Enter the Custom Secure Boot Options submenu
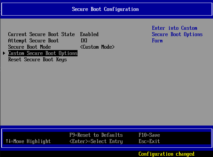The height and width of the screenshot is (157, 213). click(x=43, y=53)
